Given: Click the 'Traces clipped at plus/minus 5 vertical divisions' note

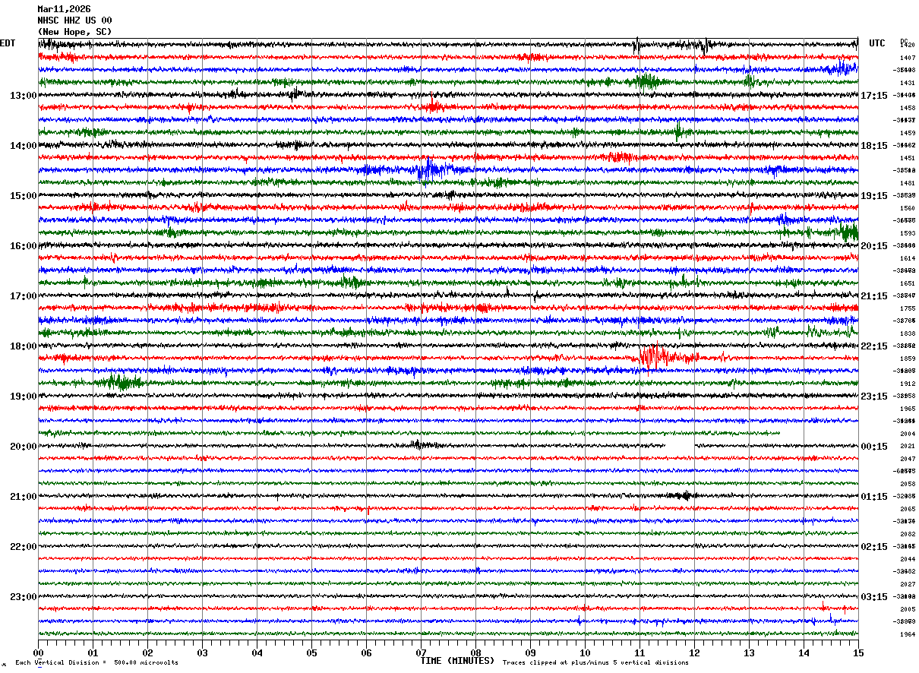Looking at the screenshot, I should click(x=595, y=662).
